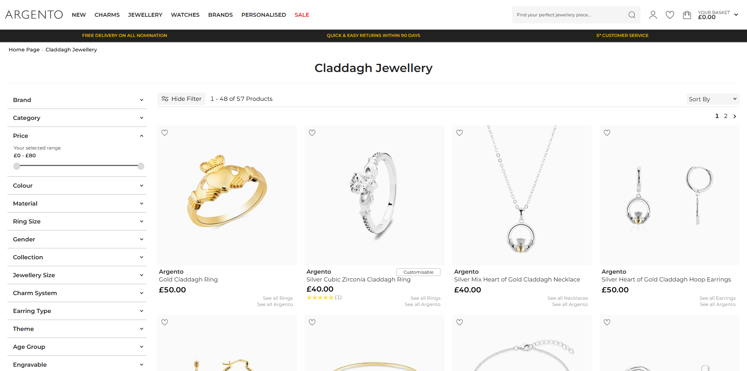Click the Argento logo

34,15
